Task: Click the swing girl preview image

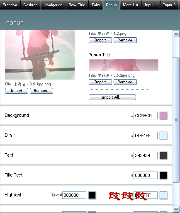Action: coord(40,55)
